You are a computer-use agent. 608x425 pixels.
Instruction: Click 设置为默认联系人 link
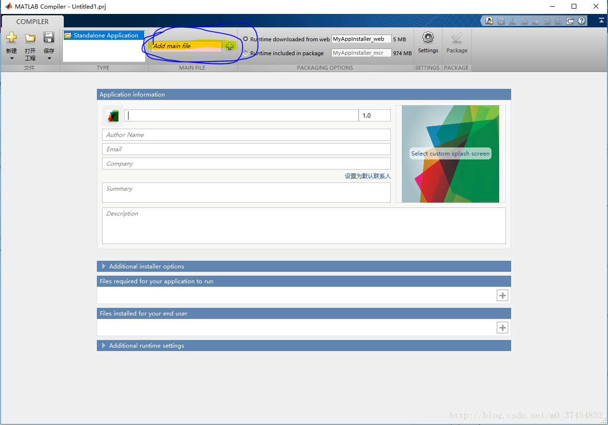click(368, 176)
